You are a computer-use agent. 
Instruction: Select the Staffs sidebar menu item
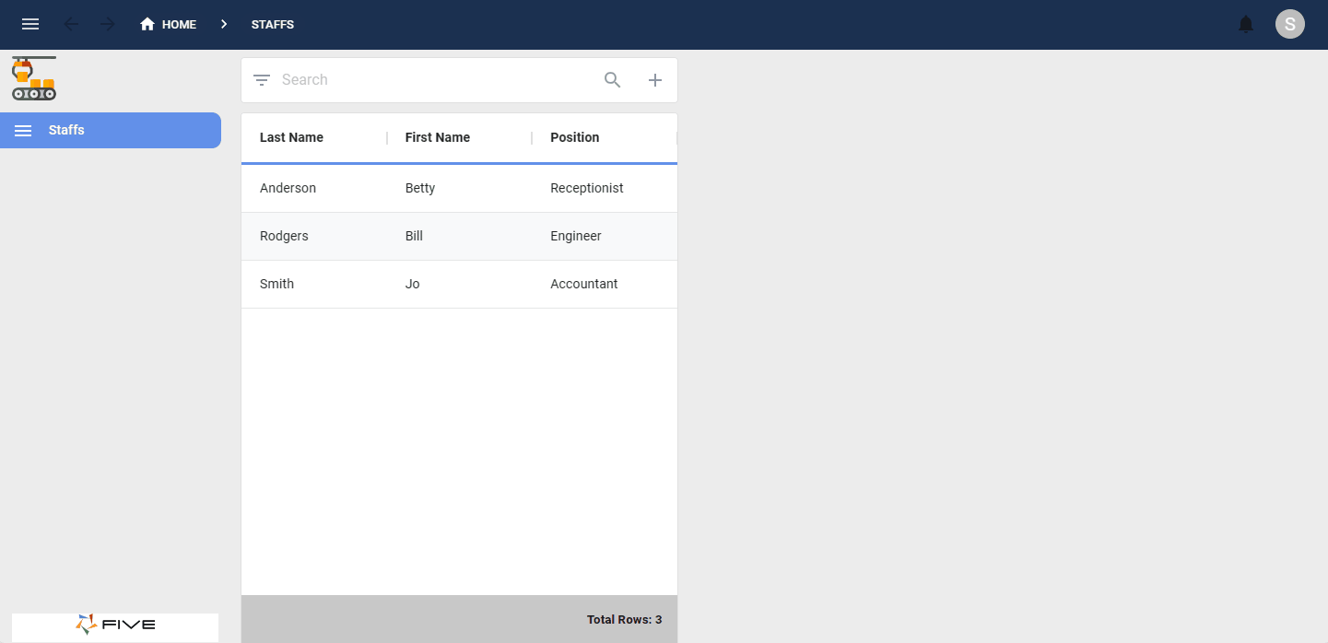click(111, 130)
